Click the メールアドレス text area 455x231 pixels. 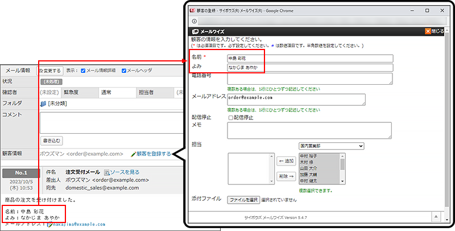tap(296, 100)
